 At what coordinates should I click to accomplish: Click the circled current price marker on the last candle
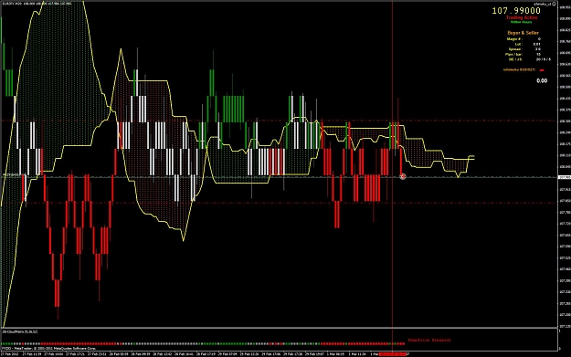(x=402, y=176)
